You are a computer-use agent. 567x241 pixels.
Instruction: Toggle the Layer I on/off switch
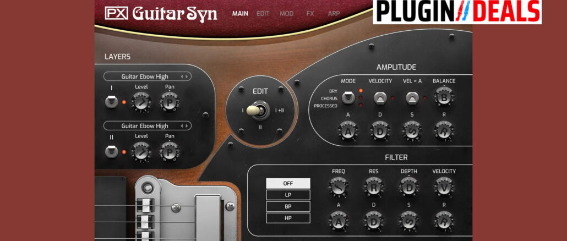click(x=111, y=102)
